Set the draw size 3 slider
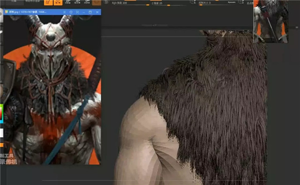300x185 pixels. click(x=217, y=3)
